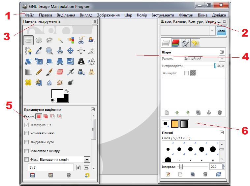Open the Прямокутне виділення tab configuration menu

click(x=93, y=109)
